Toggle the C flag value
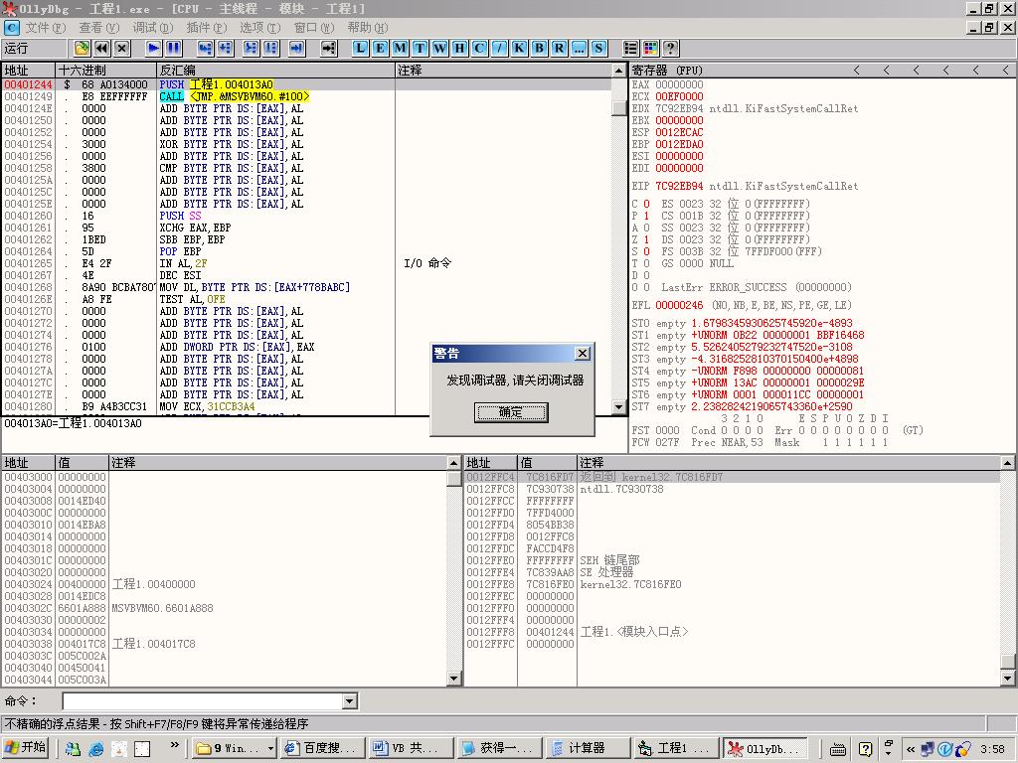 646,204
